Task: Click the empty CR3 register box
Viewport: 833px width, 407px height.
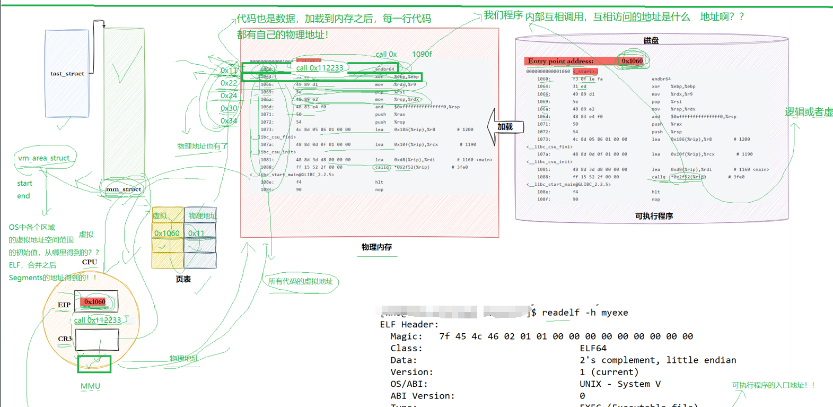Action: (x=97, y=340)
